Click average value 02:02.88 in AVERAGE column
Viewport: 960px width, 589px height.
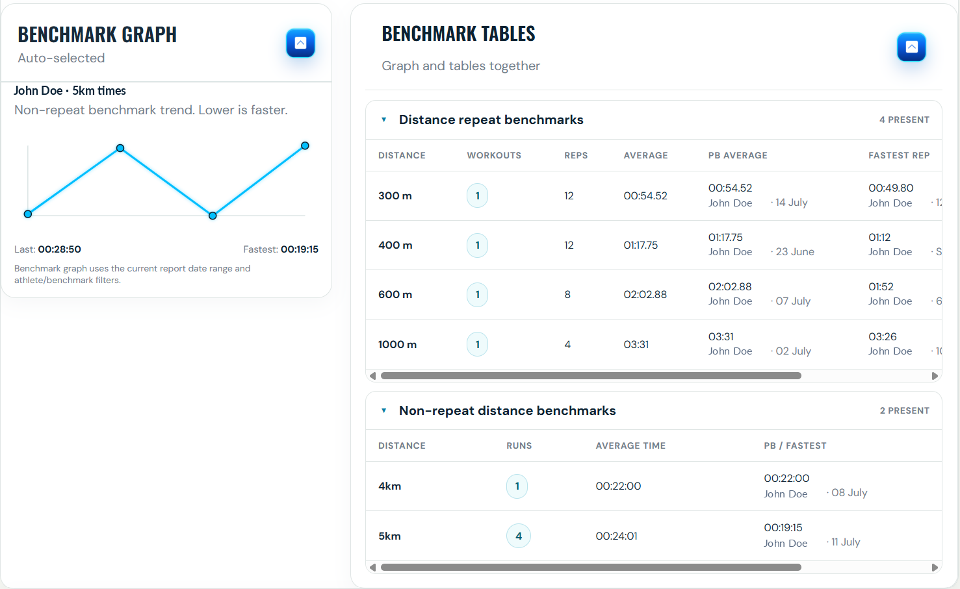tap(645, 294)
